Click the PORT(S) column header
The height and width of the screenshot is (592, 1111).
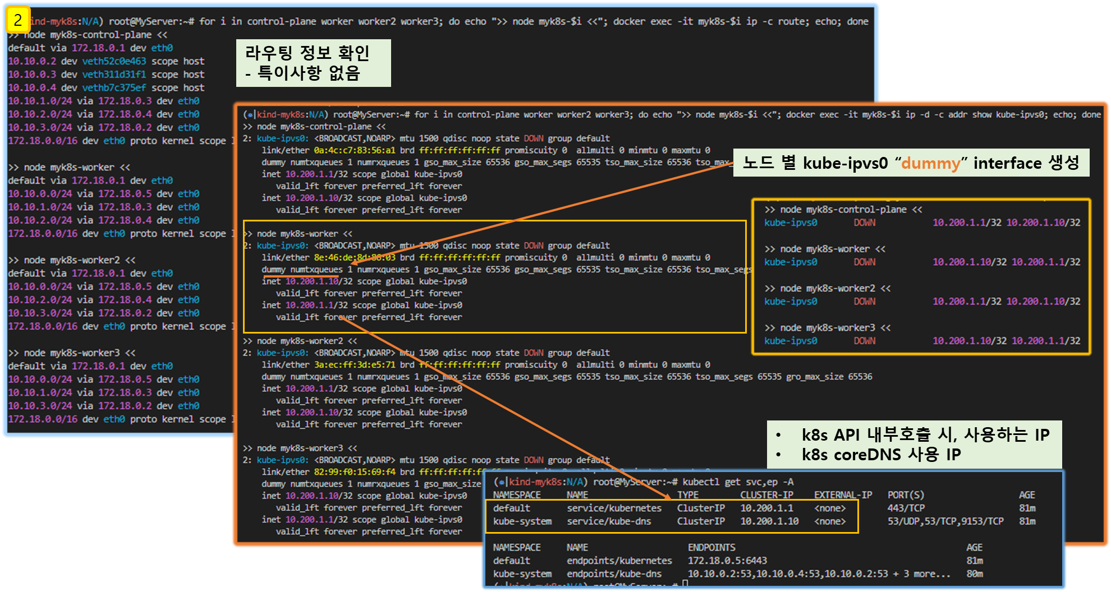(x=906, y=495)
